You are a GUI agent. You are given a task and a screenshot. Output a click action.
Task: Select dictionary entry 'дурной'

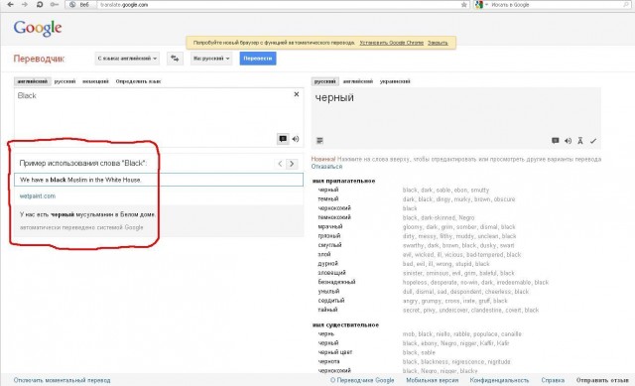(328, 264)
